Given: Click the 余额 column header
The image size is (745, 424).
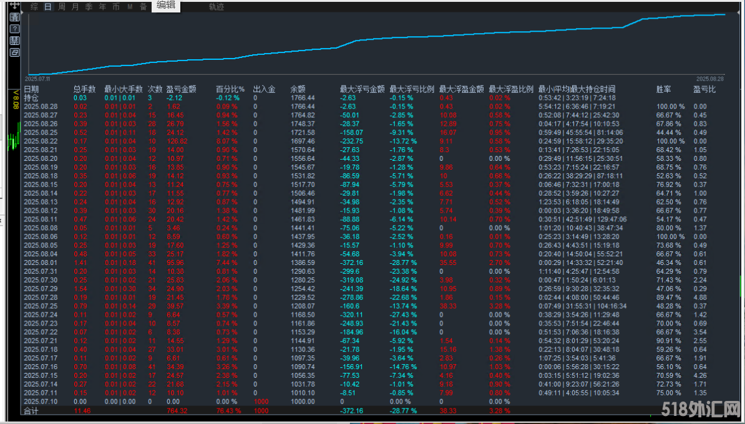Looking at the screenshot, I should coord(297,89).
